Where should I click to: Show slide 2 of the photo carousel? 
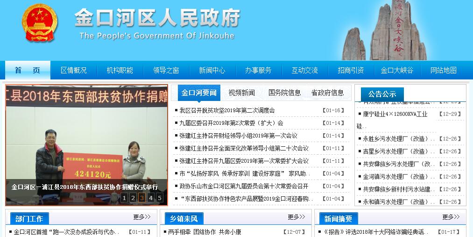click(x=133, y=198)
